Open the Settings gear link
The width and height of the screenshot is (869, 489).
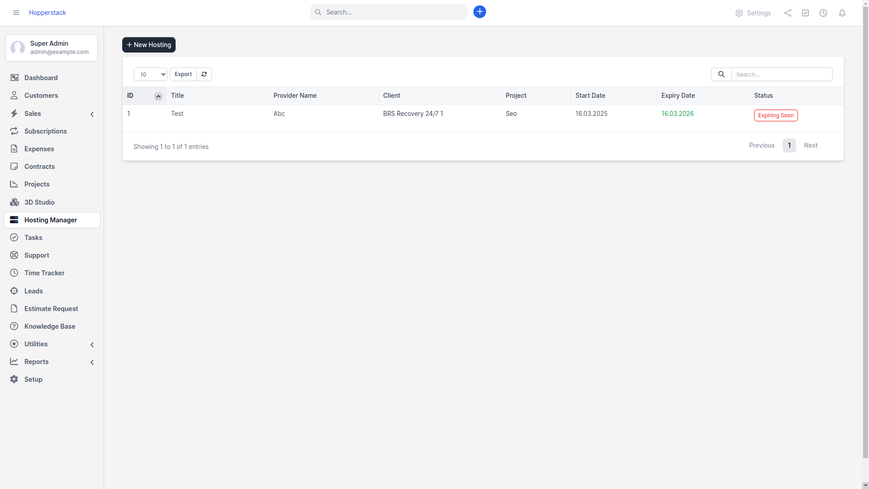(753, 13)
